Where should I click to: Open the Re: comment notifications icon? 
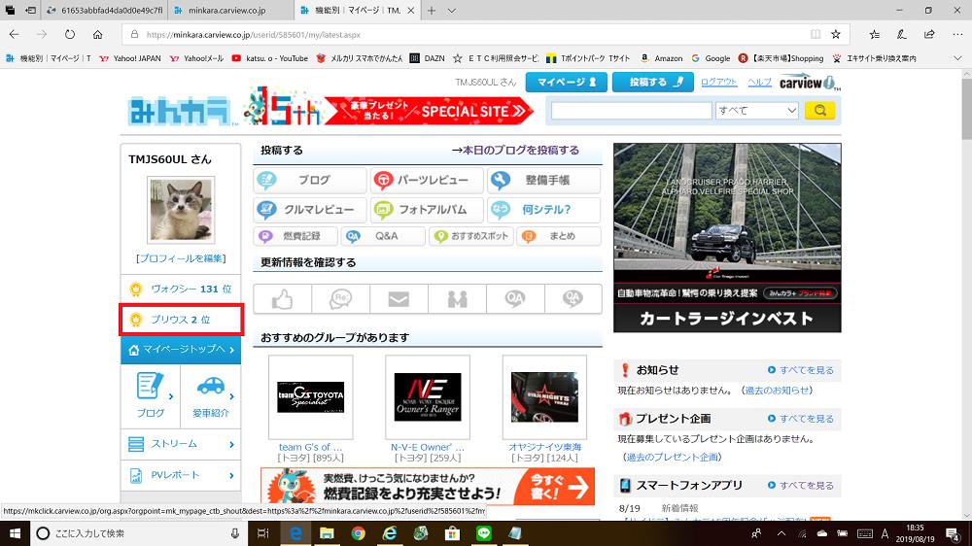coord(340,299)
